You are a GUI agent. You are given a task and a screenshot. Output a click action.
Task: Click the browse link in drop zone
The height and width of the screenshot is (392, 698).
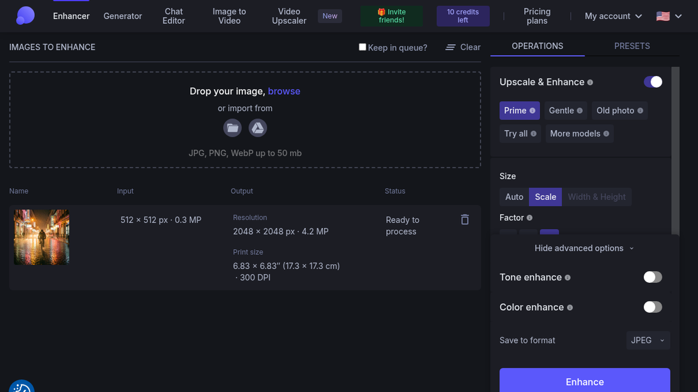[284, 91]
